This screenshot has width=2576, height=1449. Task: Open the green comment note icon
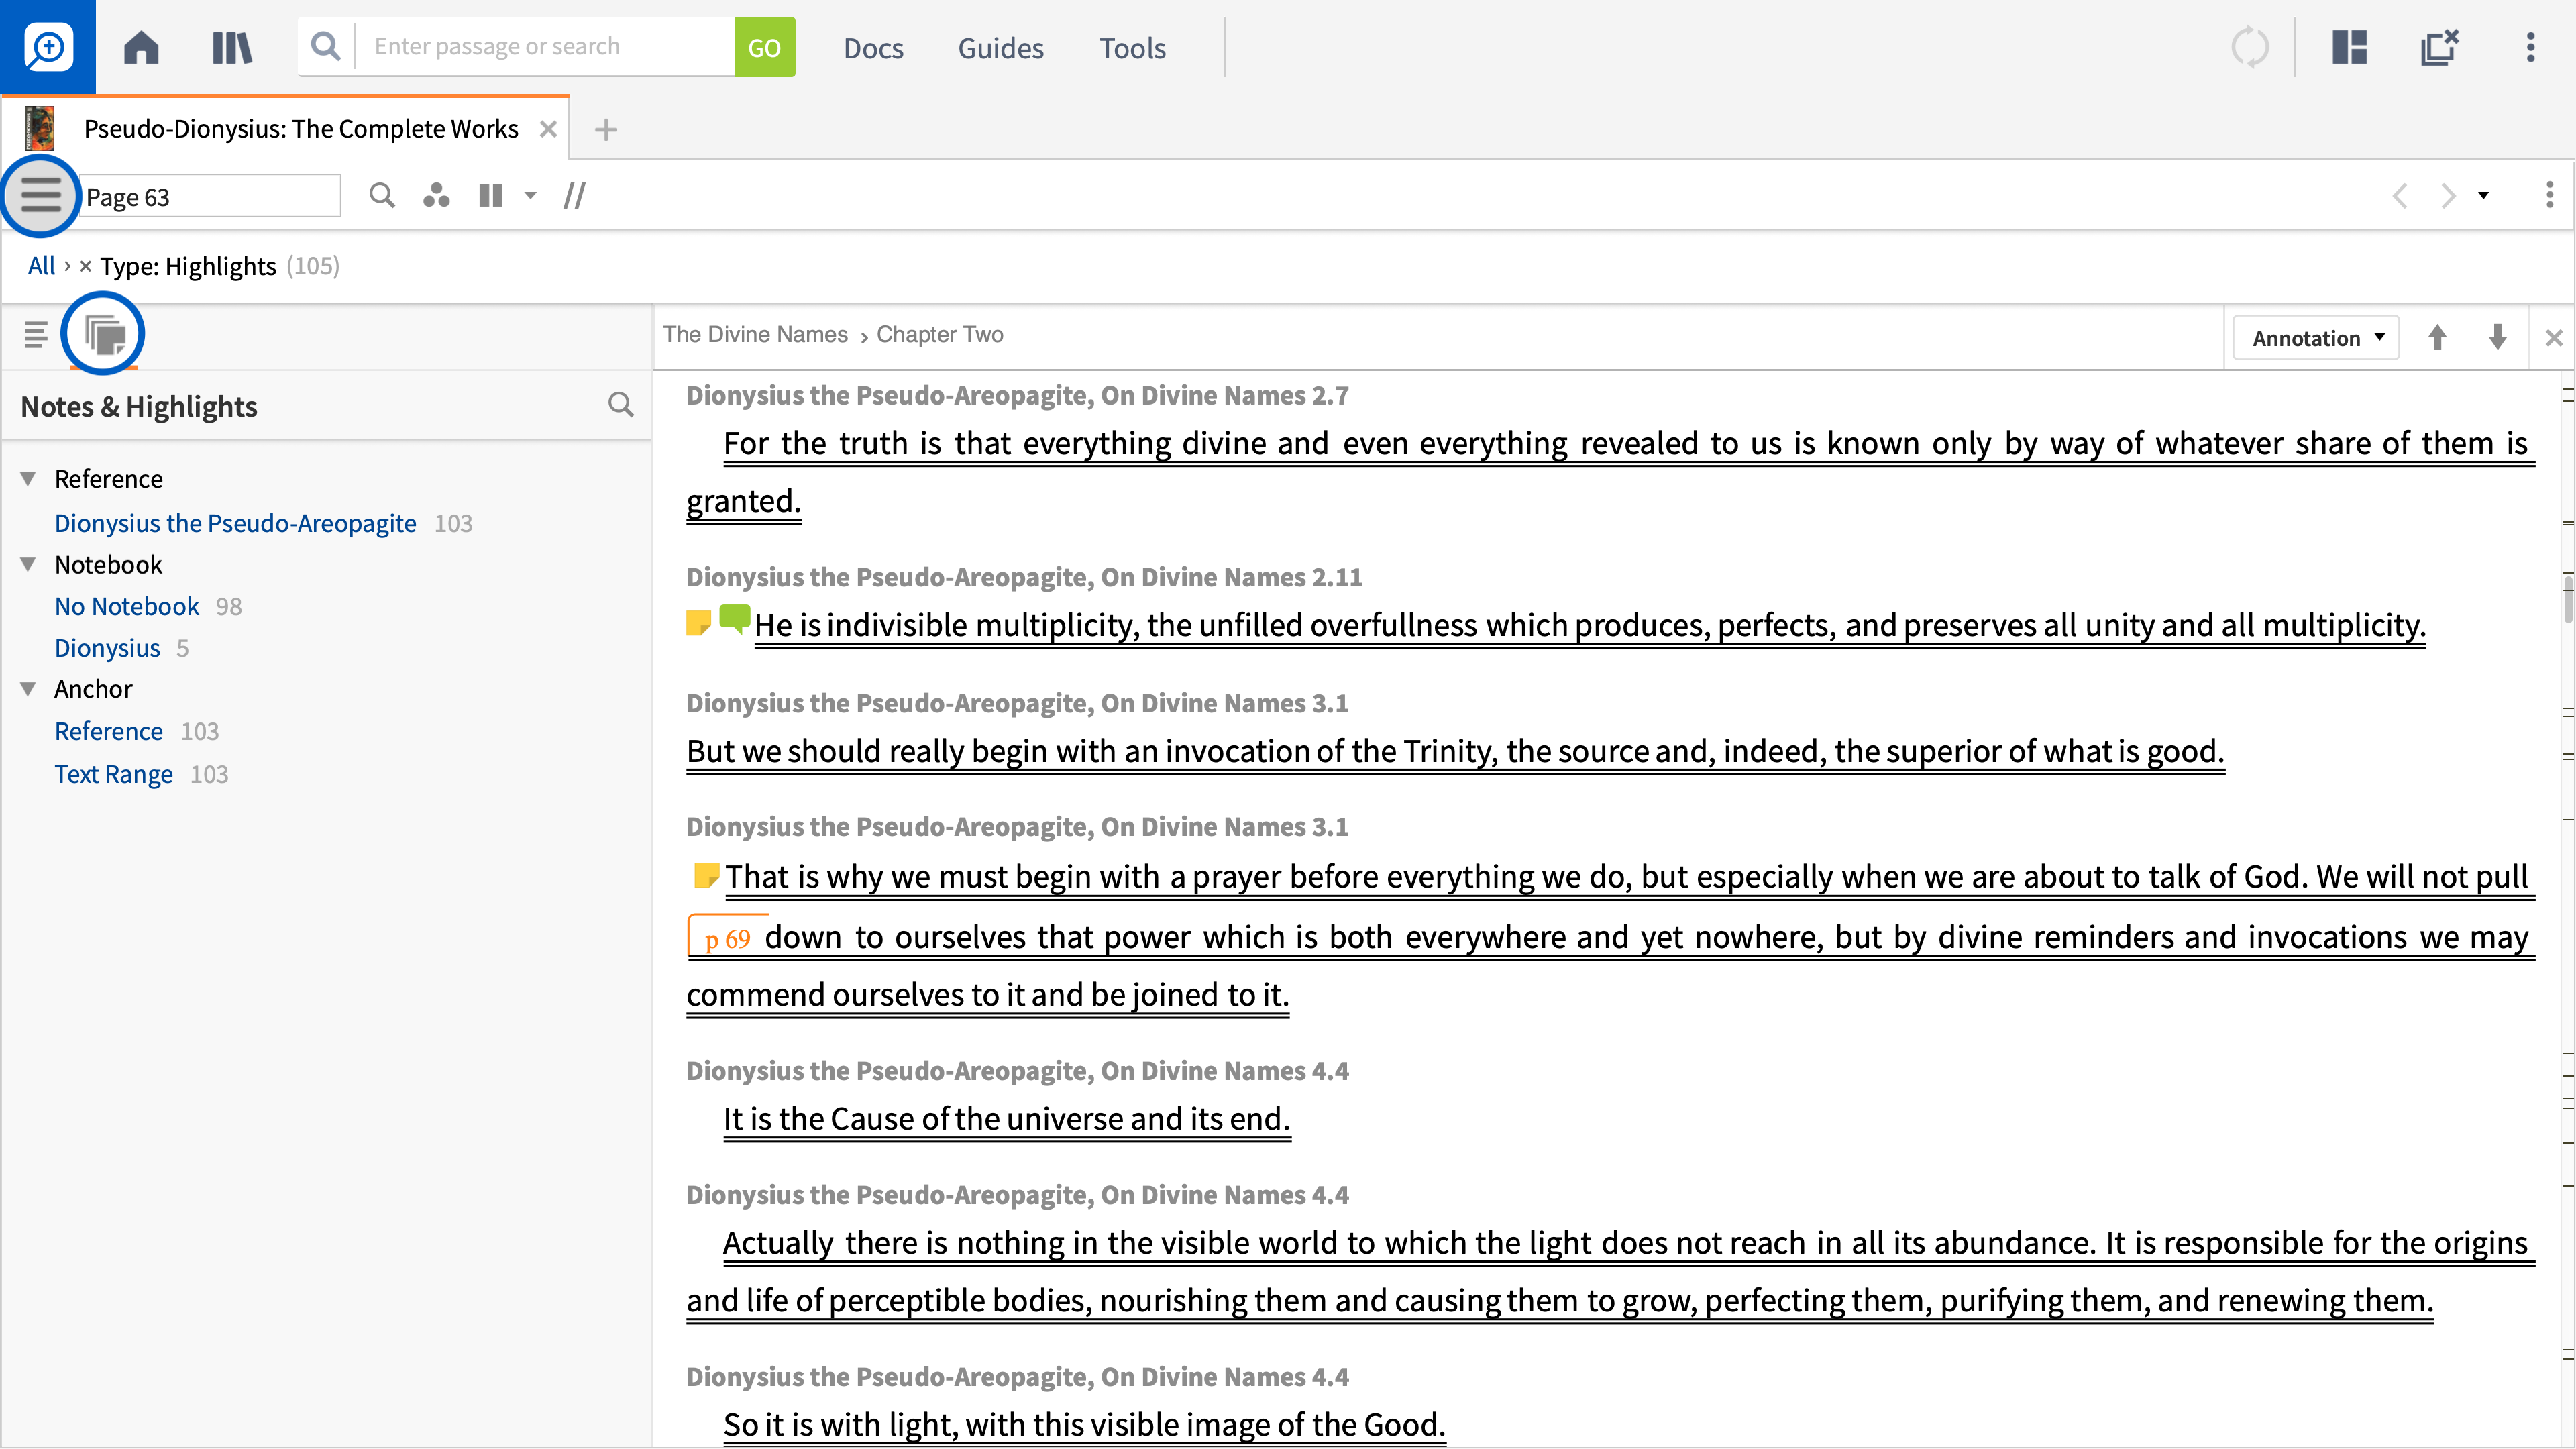[734, 619]
